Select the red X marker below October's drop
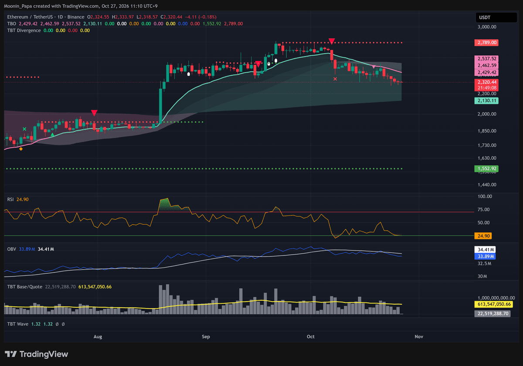 335,79
